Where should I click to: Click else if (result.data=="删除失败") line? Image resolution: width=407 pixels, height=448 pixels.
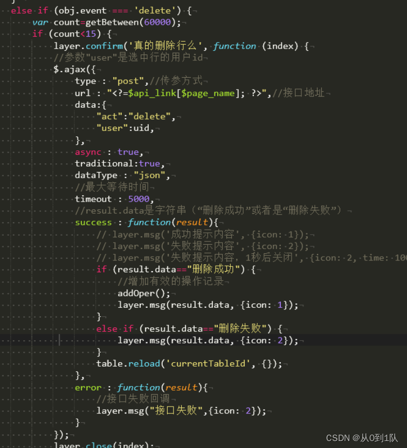point(189,328)
